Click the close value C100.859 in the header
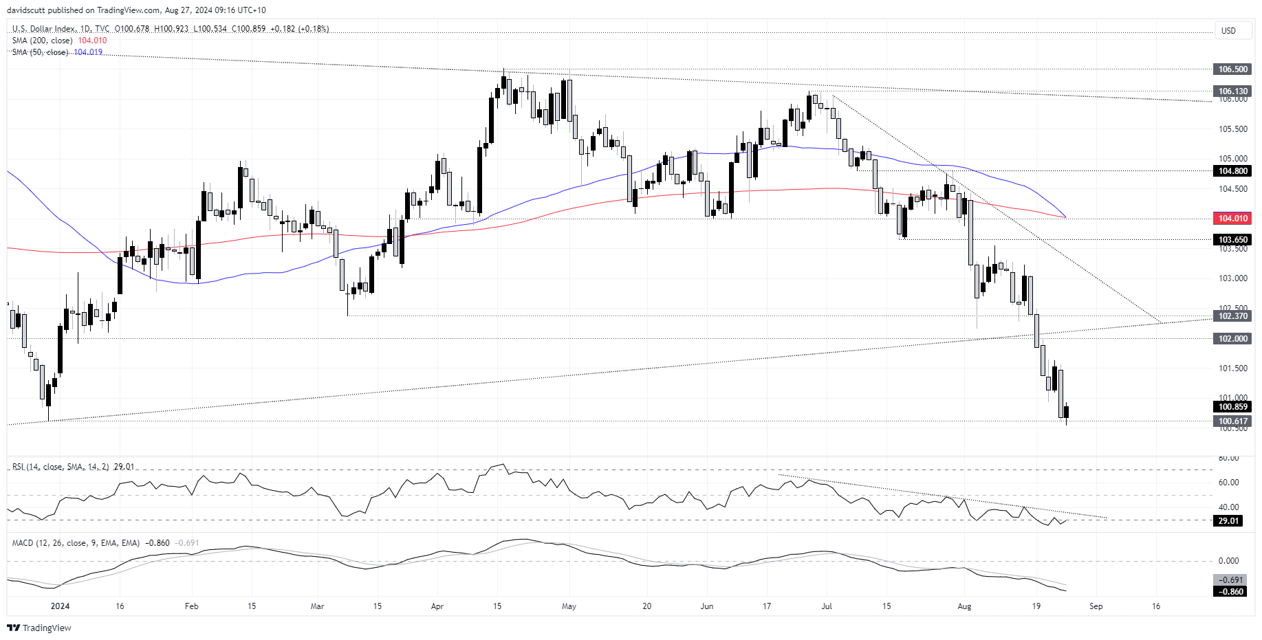Screen dimensions: 1262x640 (x=249, y=29)
